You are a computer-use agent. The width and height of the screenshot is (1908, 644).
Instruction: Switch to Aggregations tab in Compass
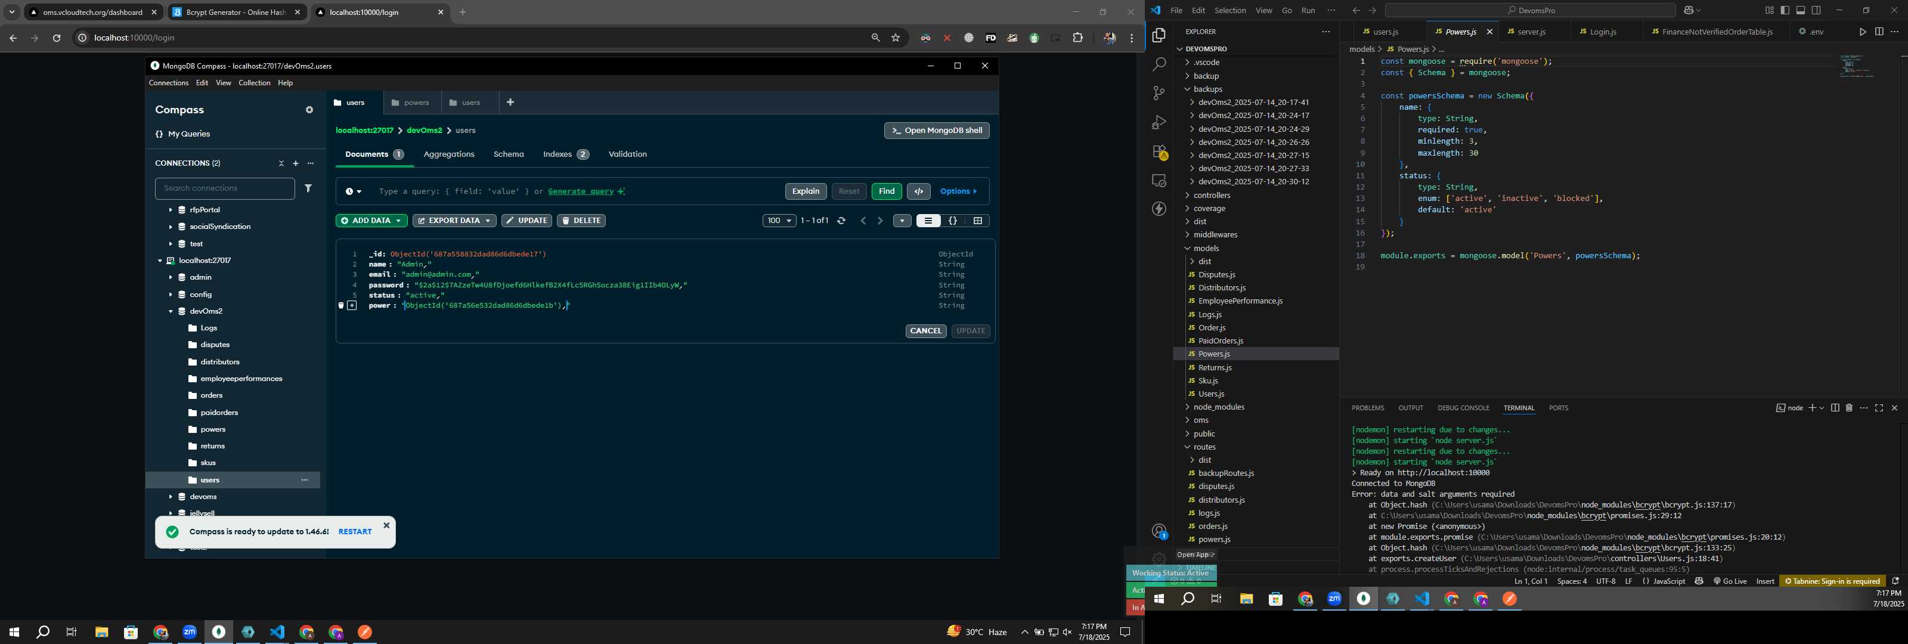coord(449,154)
